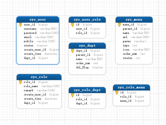Image resolution: width=166 pixels, height=125 pixels.
Task: Click the key icon in sys_role_dept table
Action: [x=73, y=95]
